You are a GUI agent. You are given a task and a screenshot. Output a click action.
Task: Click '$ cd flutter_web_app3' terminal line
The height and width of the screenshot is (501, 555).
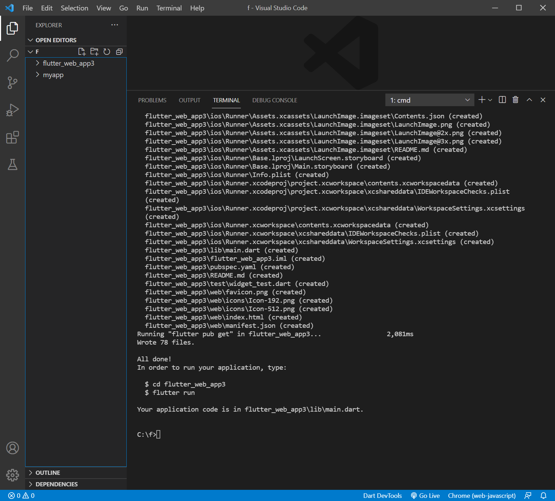(x=185, y=384)
